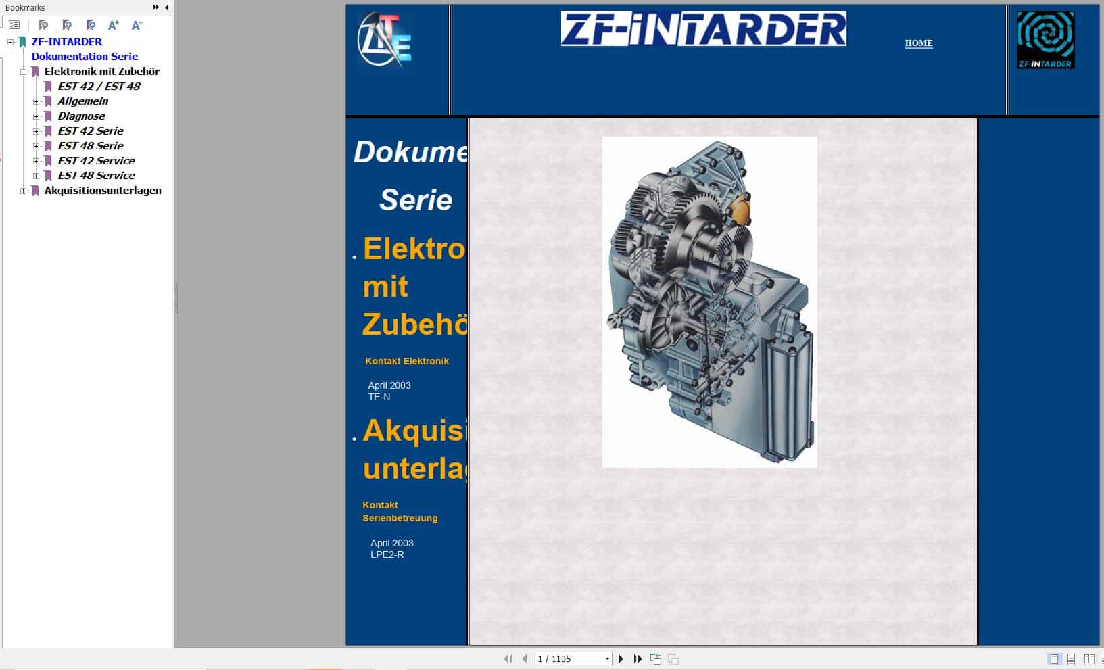Collapse the Elektronik mit Zubehör node
This screenshot has height=670, width=1104.
point(24,72)
